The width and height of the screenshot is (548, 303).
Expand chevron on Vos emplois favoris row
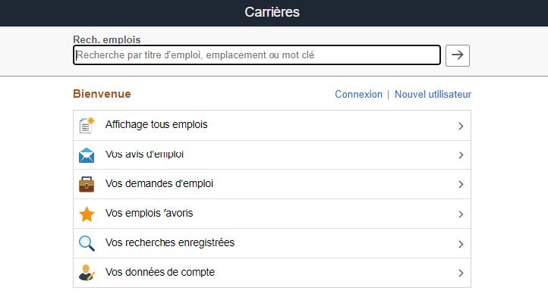tap(461, 214)
